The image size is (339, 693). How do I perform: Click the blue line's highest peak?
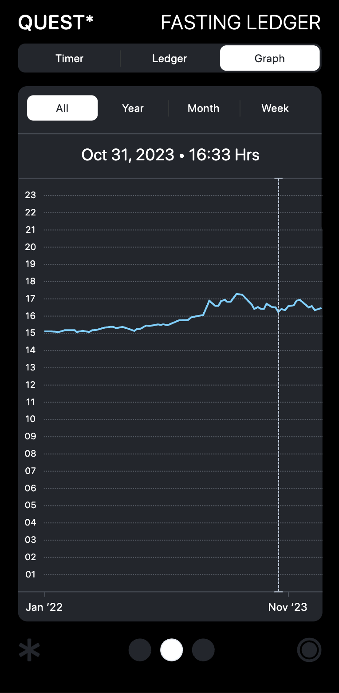[239, 294]
